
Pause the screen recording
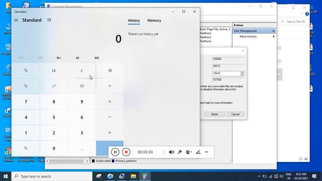pyautogui.click(x=115, y=152)
